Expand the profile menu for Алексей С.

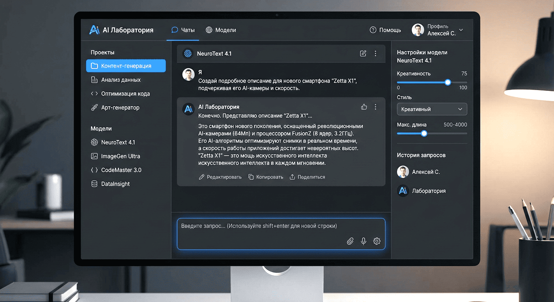461,30
